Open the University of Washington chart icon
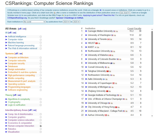Screen dimensions: 159x134 [x=115, y=35]
